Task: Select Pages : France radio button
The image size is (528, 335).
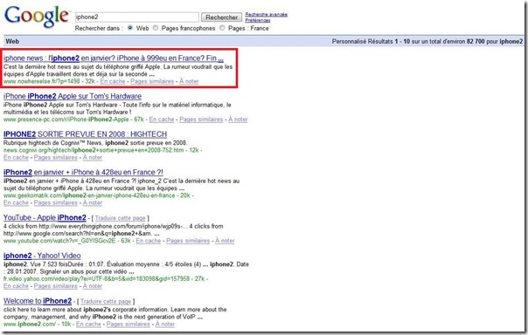Action: click(222, 28)
